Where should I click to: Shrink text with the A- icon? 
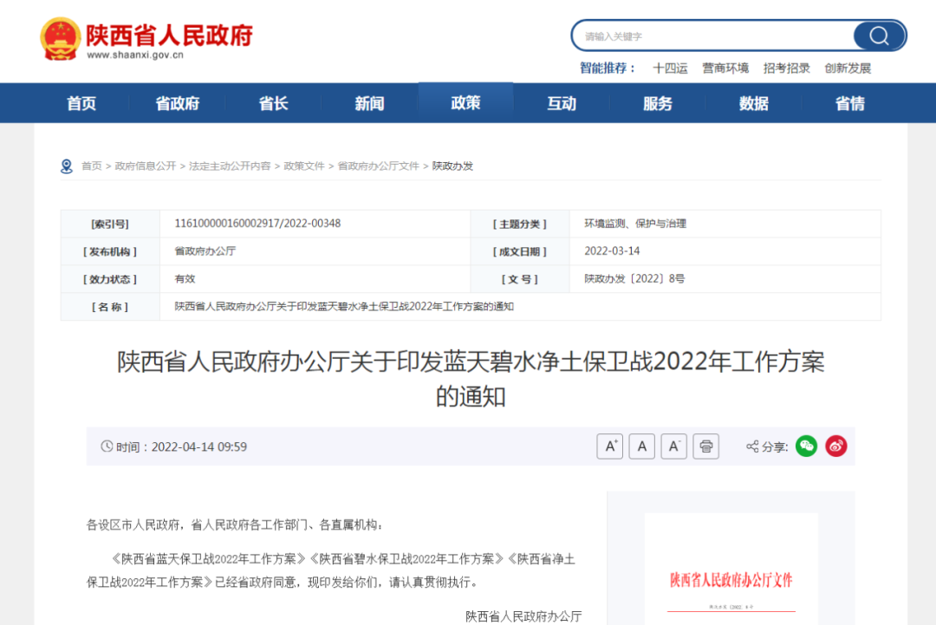tap(673, 446)
